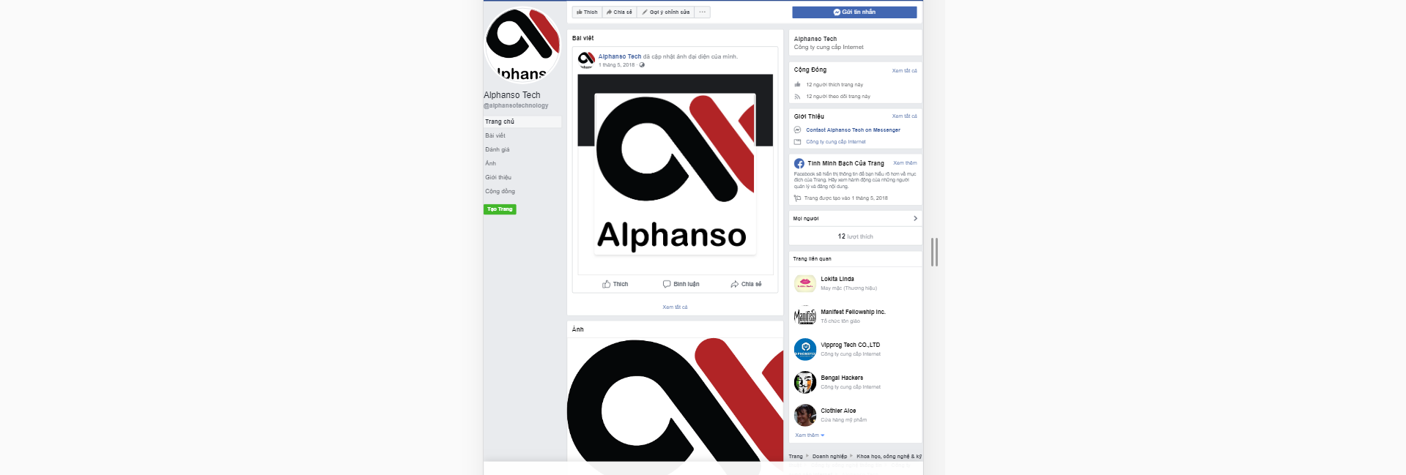This screenshot has width=1406, height=475.
Task: Send a message via Gửi tin nhắn
Action: point(854,12)
